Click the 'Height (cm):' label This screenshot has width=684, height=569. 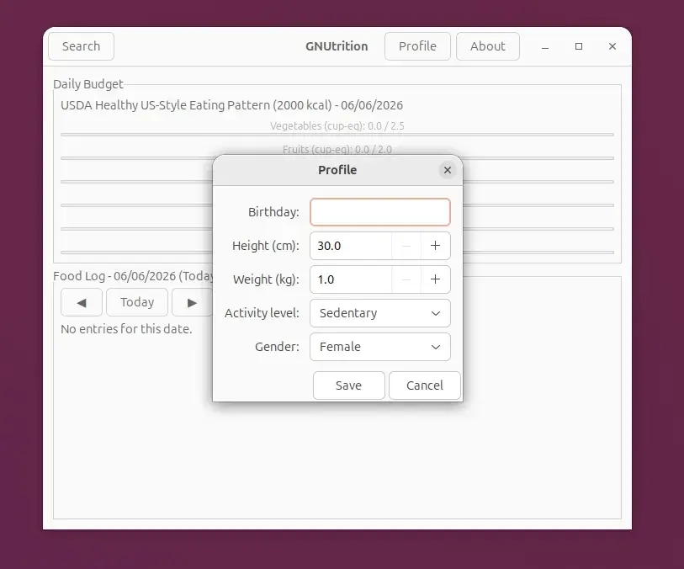point(266,246)
